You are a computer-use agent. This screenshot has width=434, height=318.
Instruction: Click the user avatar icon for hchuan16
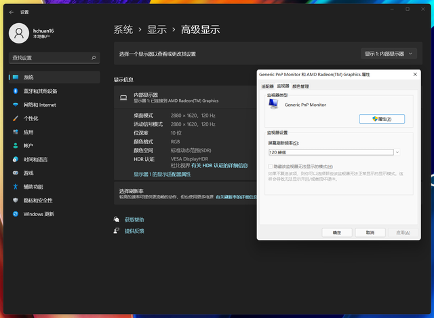(x=19, y=33)
